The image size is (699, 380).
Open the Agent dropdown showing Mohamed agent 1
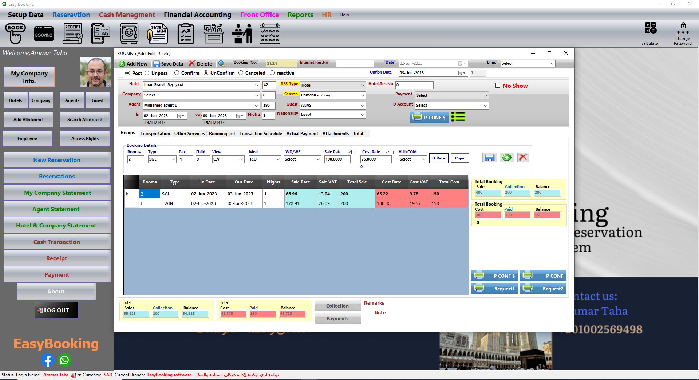[257, 106]
